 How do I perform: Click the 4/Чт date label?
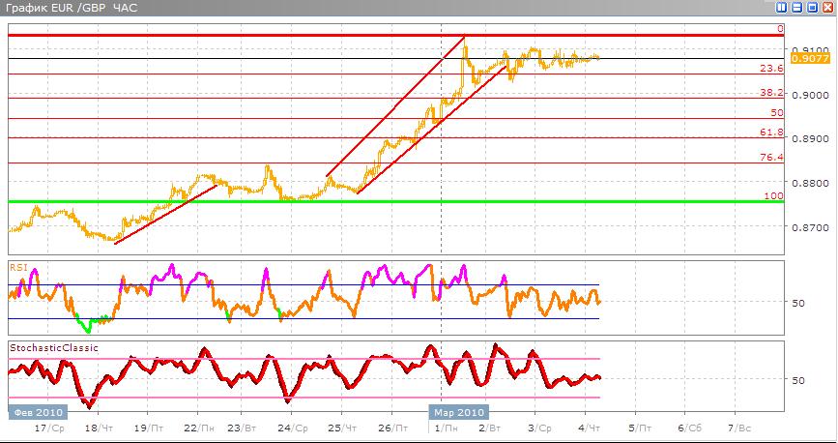[x=590, y=428]
